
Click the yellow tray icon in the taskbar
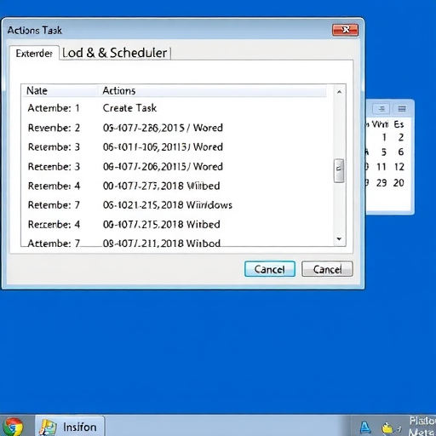coord(387,427)
